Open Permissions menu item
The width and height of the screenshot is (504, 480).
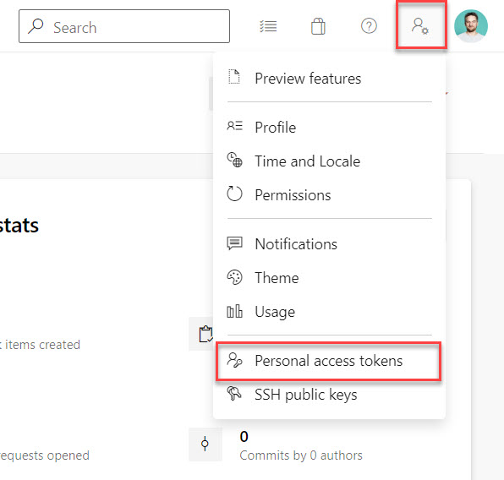click(x=329, y=195)
